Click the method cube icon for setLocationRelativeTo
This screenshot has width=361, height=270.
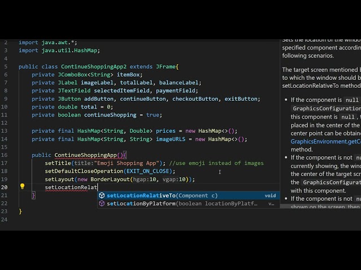tap(102, 195)
